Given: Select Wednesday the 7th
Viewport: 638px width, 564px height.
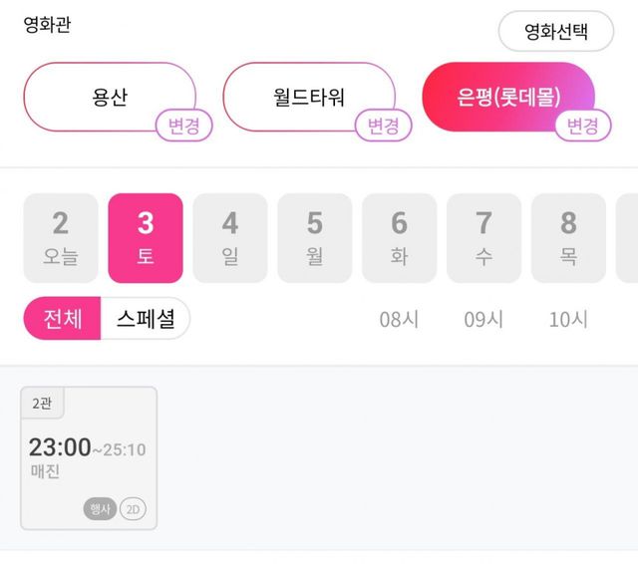Looking at the screenshot, I should 484,238.
